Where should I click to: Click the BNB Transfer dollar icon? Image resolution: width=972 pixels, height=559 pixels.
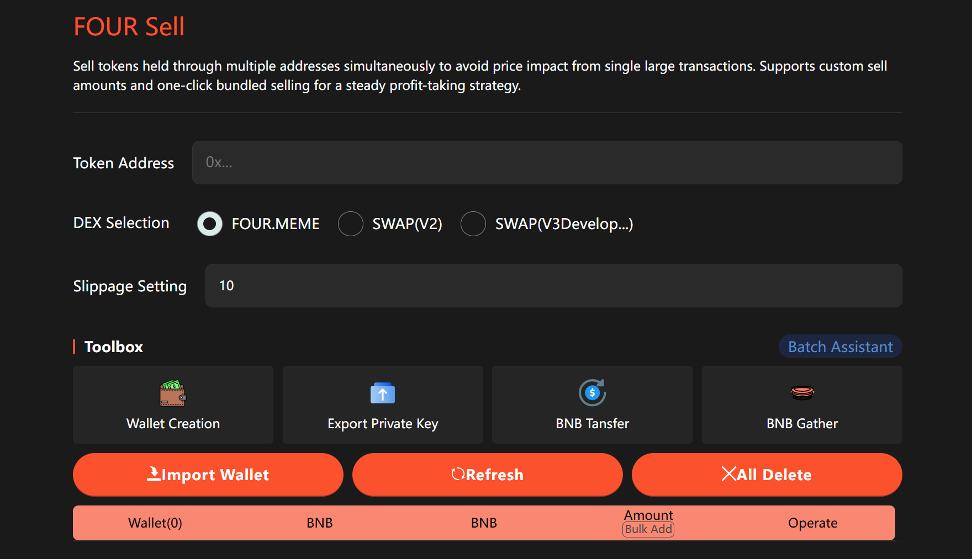coord(592,393)
